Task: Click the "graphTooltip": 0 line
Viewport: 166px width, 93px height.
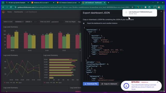Action: click(94, 66)
